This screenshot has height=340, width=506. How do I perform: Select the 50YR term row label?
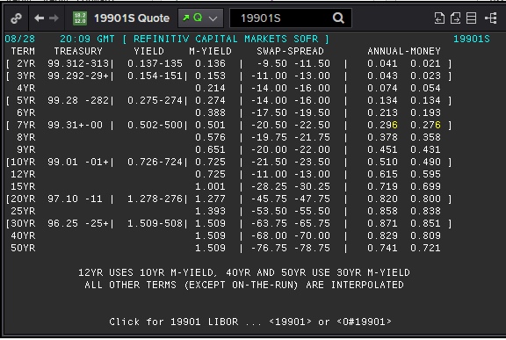point(23,248)
